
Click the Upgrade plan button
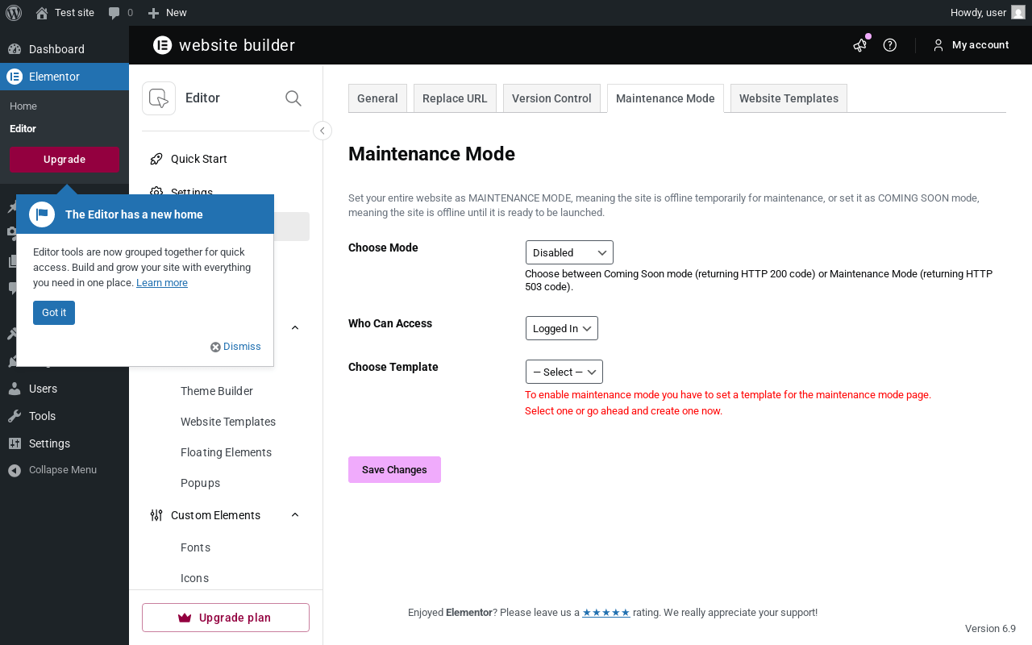pos(226,618)
